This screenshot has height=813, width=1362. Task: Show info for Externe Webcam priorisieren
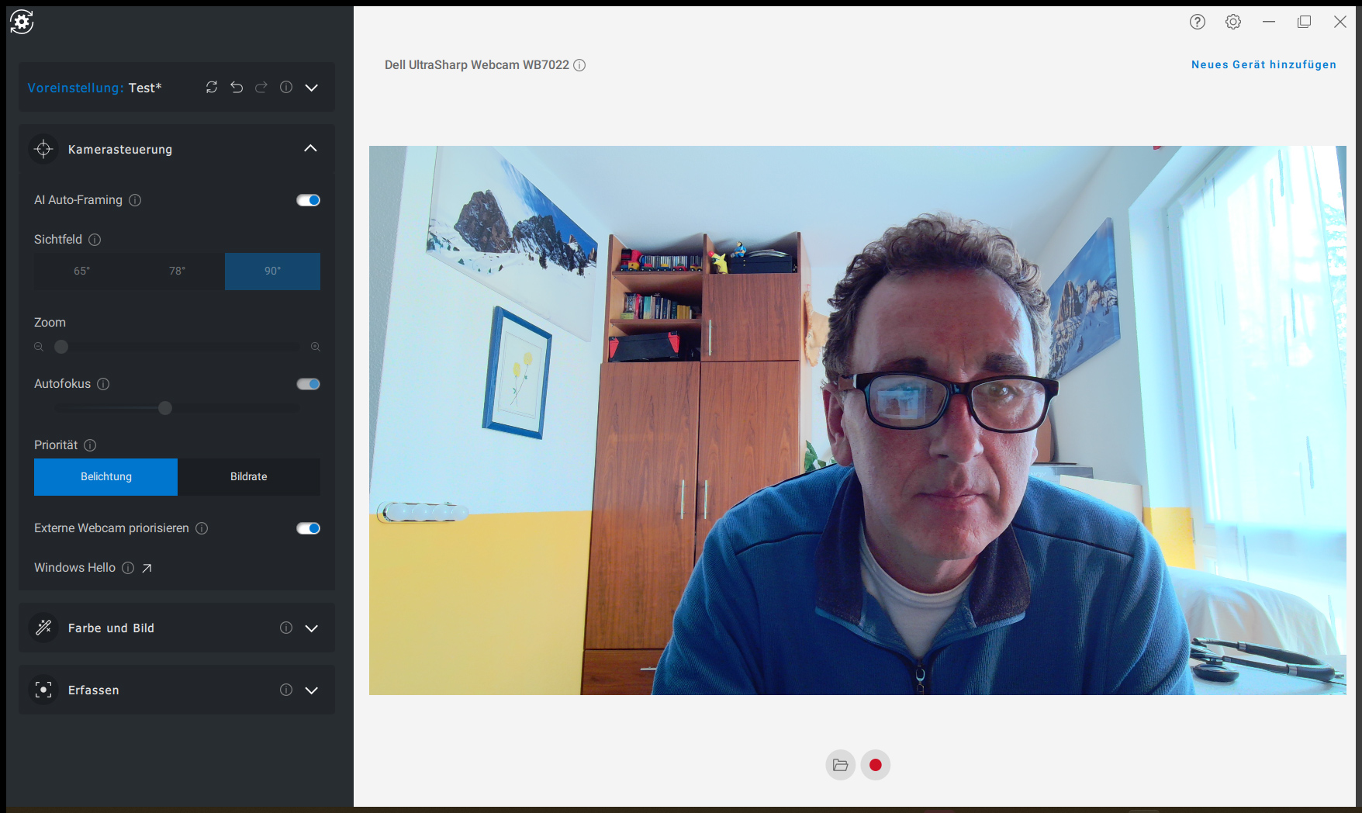pos(202,528)
